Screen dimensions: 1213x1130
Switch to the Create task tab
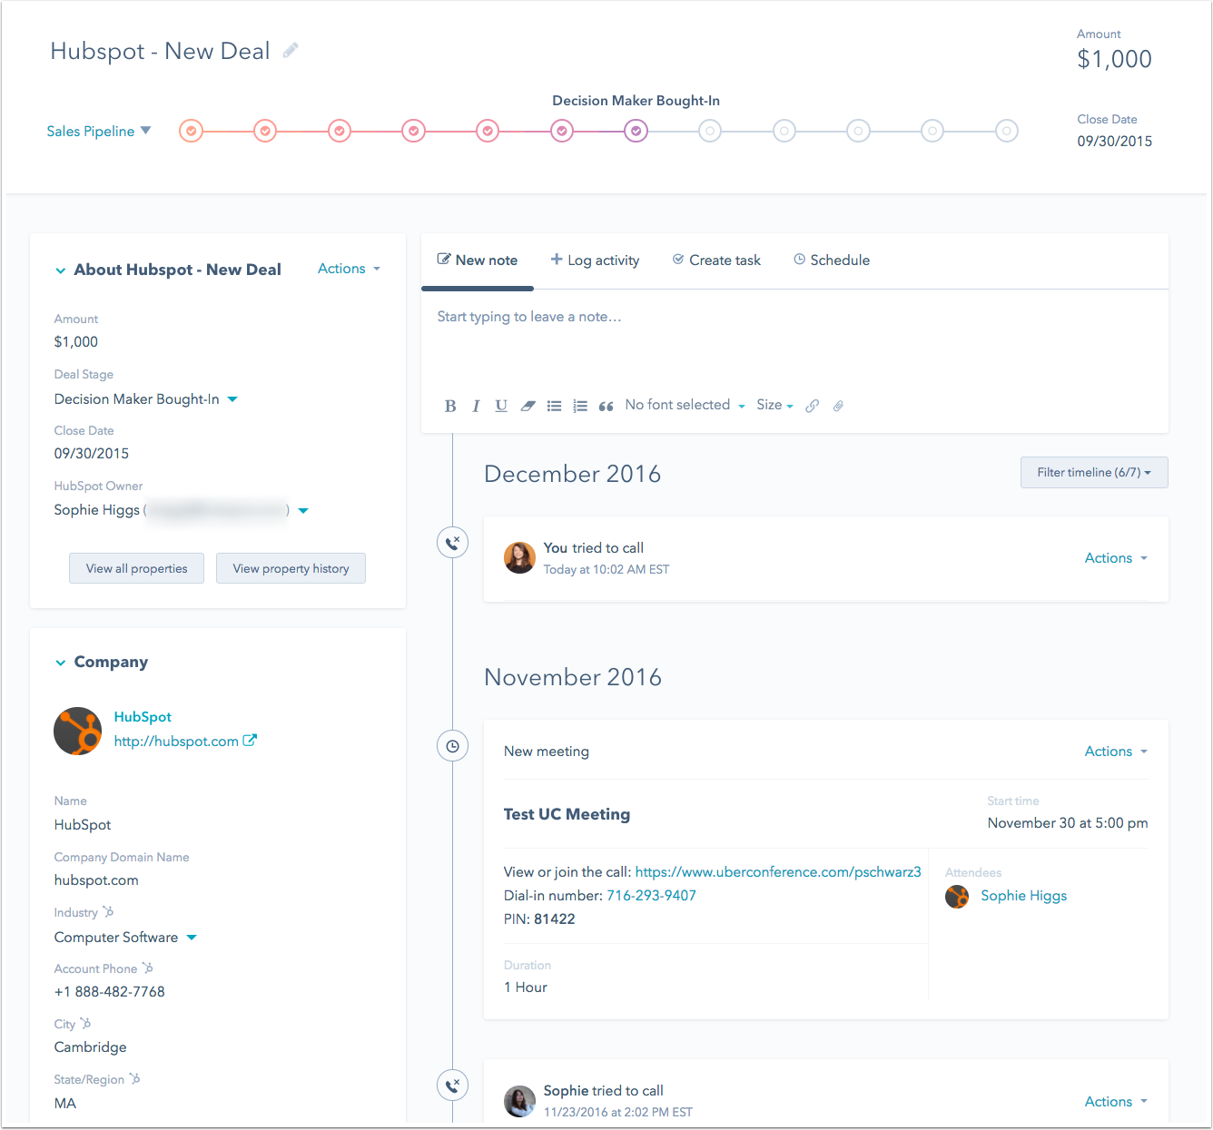coord(716,260)
